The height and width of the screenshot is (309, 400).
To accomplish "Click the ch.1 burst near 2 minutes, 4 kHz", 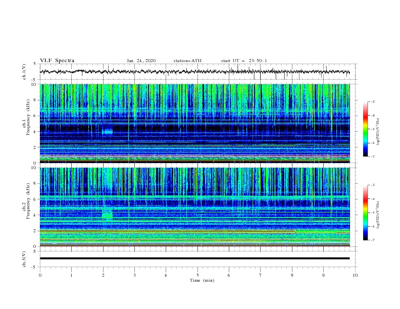I will click(x=108, y=132).
